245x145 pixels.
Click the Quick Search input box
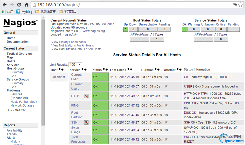pyautogui.click(x=21, y=115)
